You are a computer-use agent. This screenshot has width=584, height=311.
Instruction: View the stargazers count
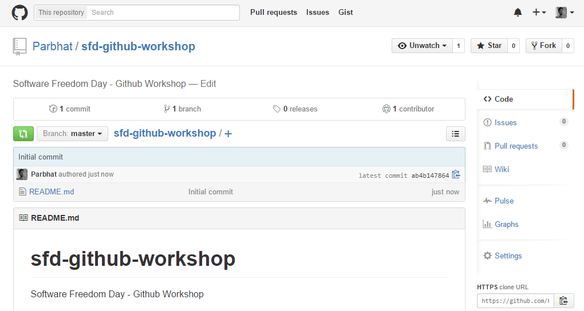click(513, 46)
